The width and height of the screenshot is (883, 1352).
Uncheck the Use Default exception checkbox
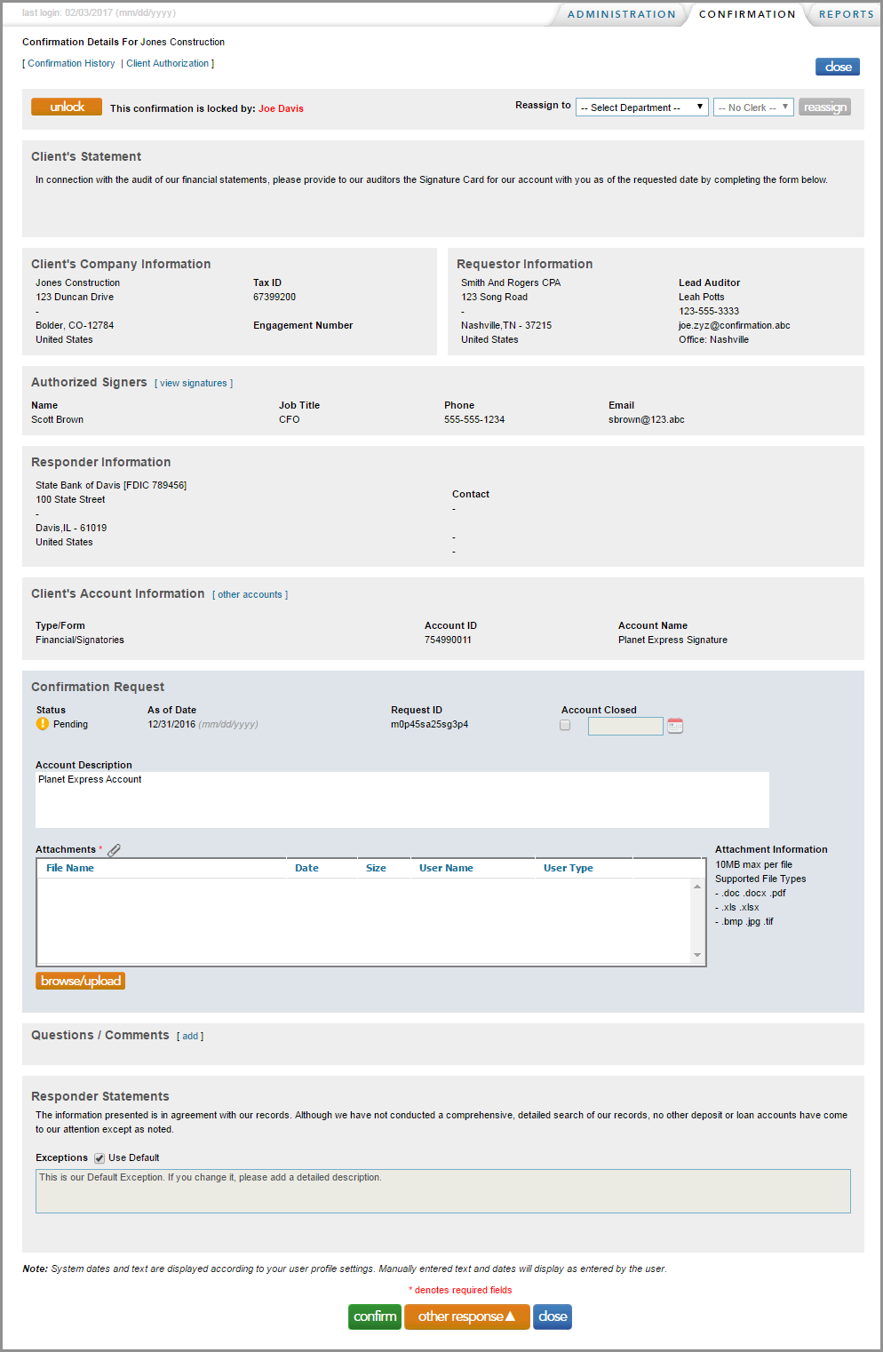tap(99, 1157)
